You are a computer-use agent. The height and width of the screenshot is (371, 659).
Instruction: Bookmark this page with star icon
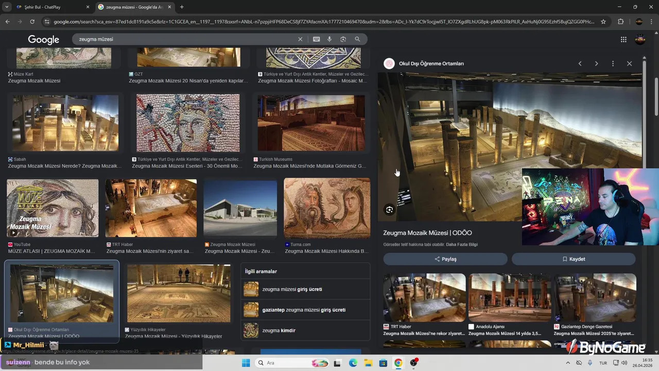[603, 22]
